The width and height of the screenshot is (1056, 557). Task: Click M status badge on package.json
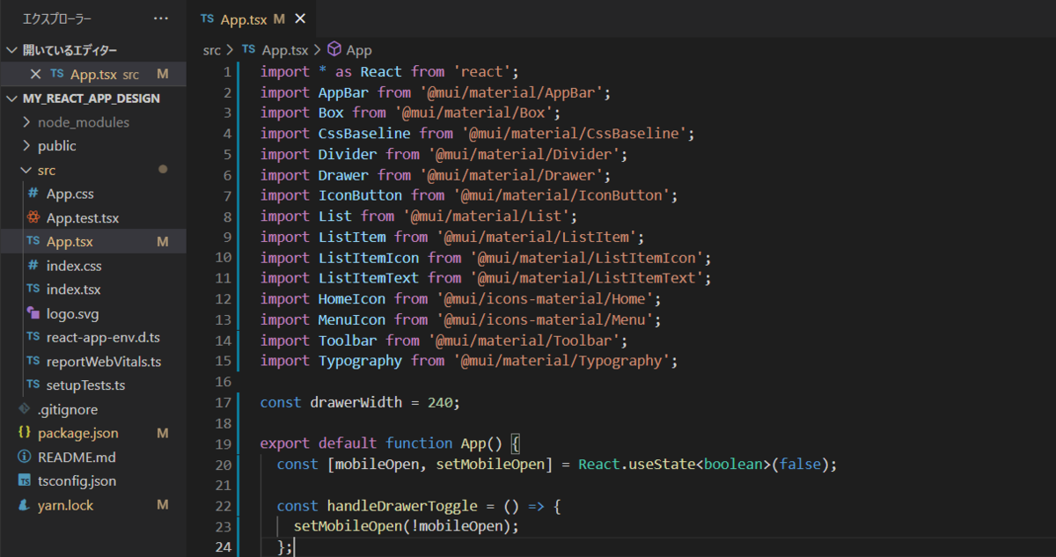point(163,433)
